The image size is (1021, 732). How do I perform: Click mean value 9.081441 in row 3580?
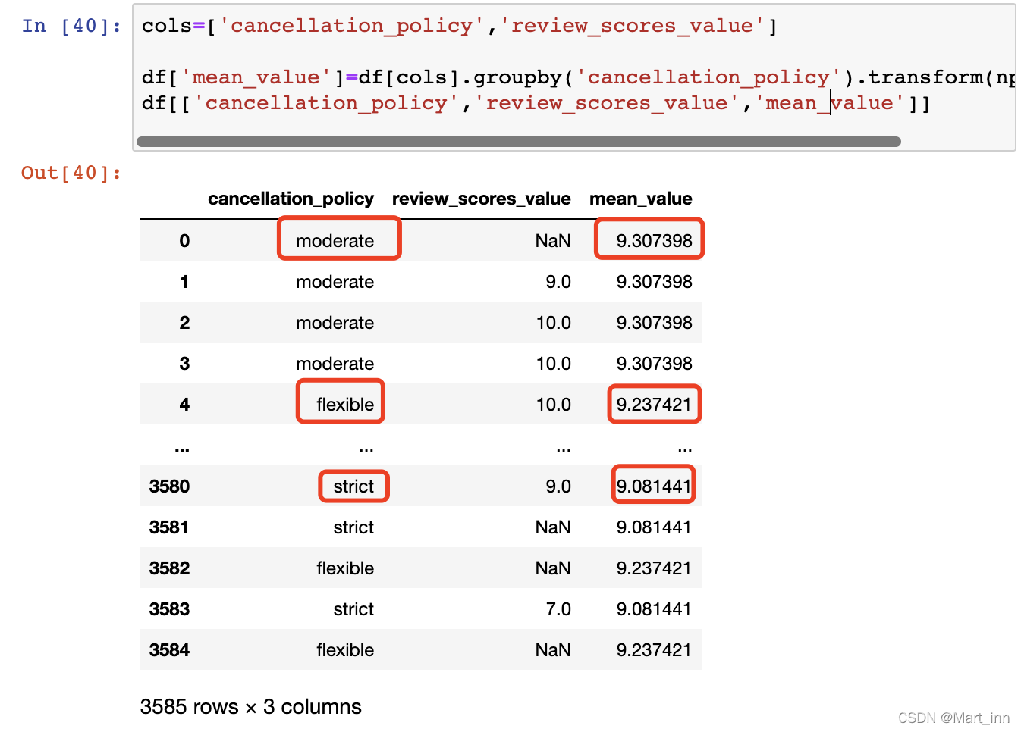pyautogui.click(x=654, y=486)
